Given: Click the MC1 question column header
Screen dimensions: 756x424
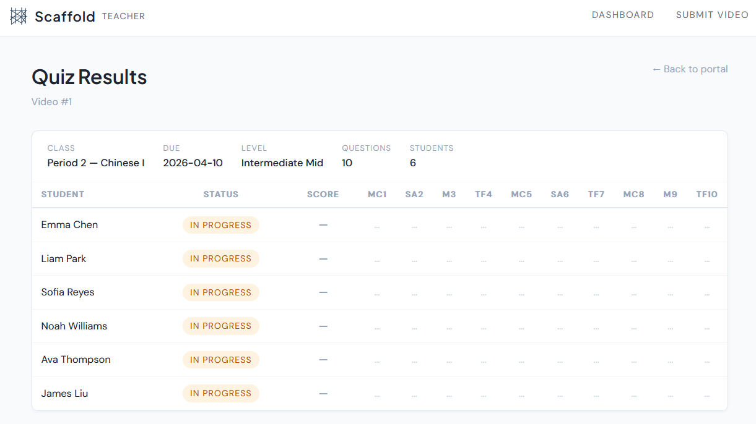Looking at the screenshot, I should [x=377, y=194].
